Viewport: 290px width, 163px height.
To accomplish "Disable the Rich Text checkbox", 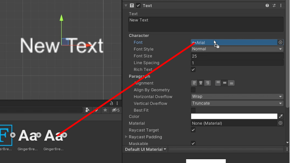I will [193, 69].
